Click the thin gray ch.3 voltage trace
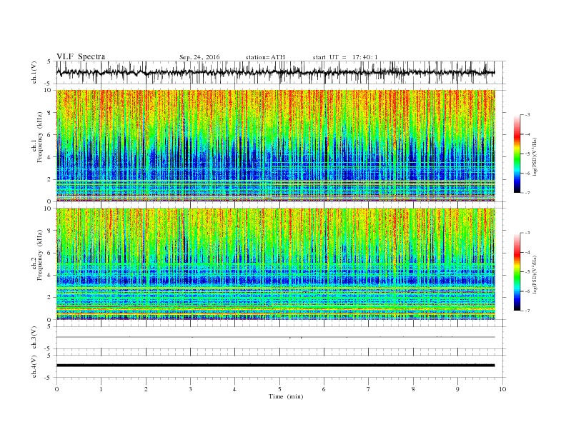The width and height of the screenshot is (566, 437). 275,337
